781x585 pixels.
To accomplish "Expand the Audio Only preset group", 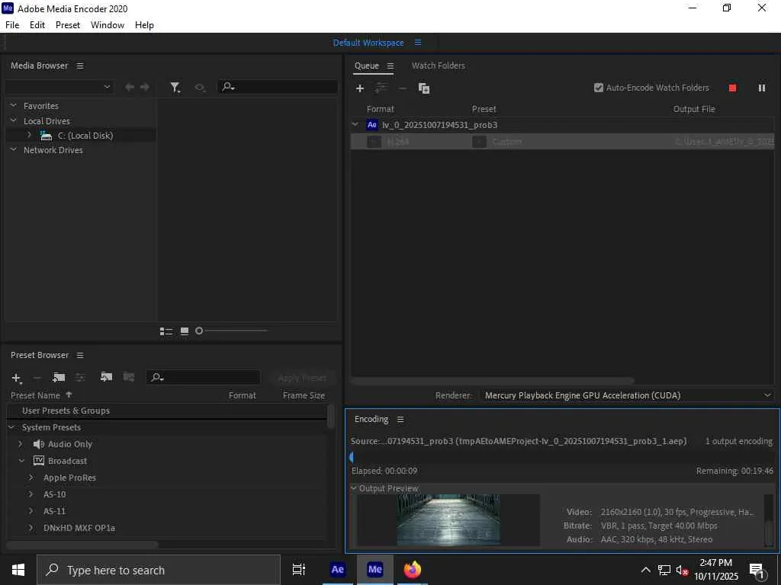I will [x=21, y=444].
